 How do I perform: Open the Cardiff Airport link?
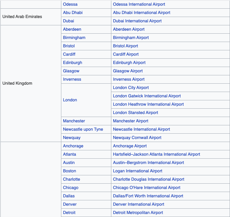pyautogui.click(x=126, y=54)
